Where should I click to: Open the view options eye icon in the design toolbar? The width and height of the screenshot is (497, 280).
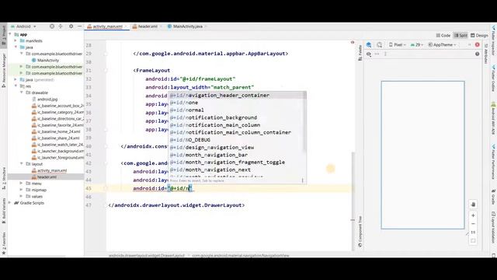369,54
